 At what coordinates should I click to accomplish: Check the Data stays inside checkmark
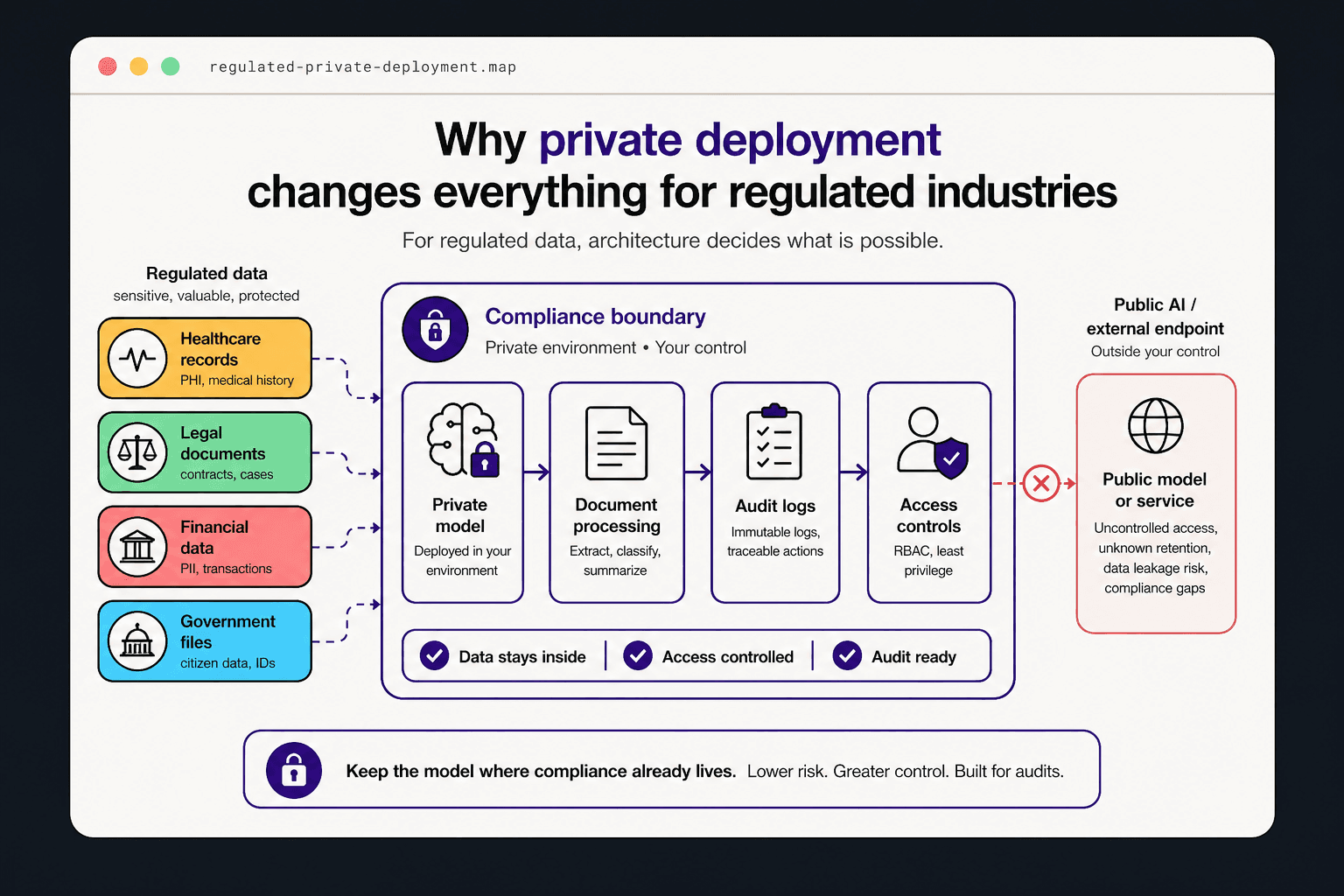pos(435,655)
